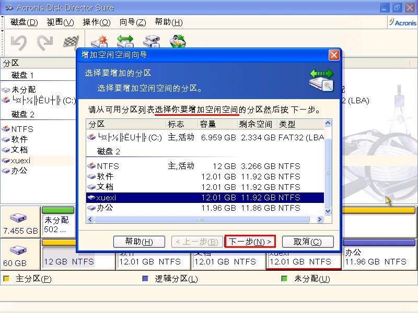Click the Recovery Expert toolbar icon
Screen dimensions: 418x313
tap(178, 42)
